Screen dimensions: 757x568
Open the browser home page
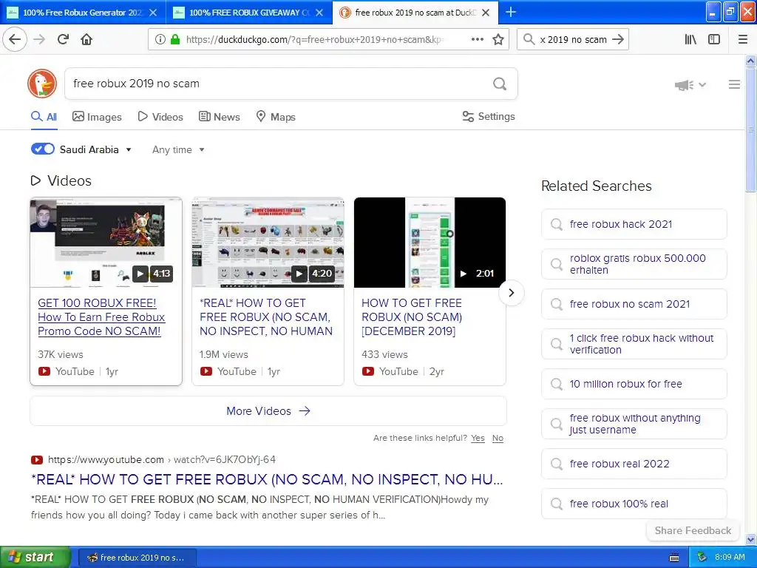(x=86, y=39)
